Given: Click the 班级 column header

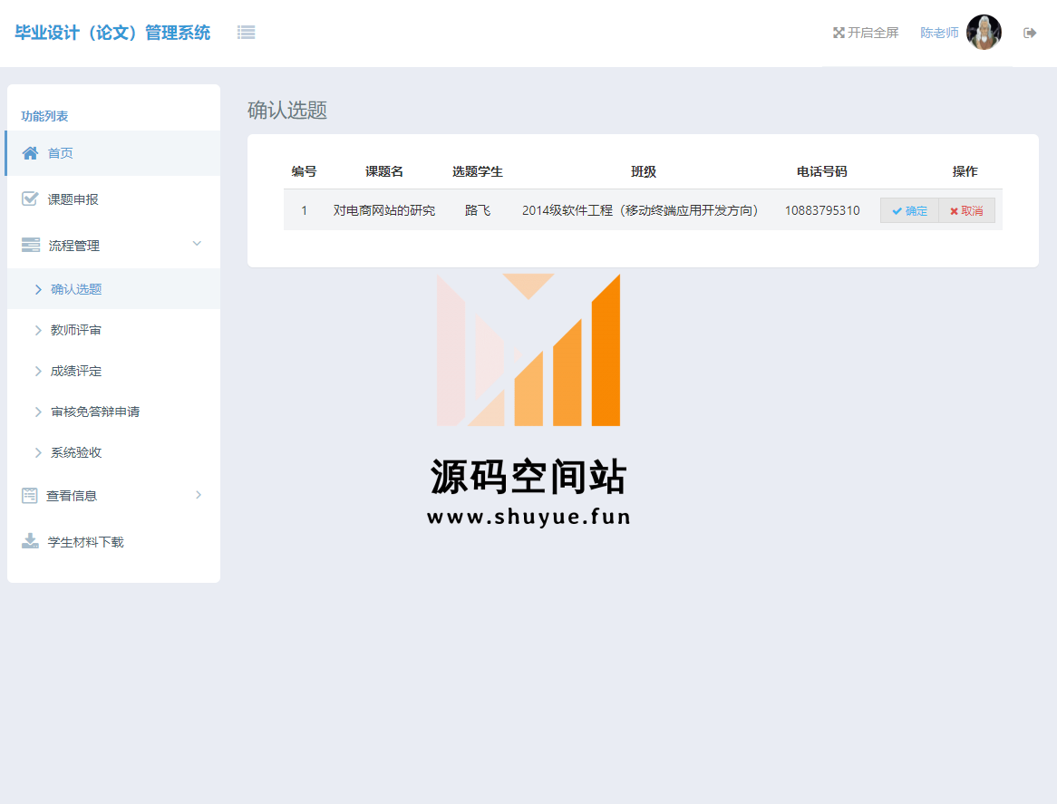Looking at the screenshot, I should point(644,172).
